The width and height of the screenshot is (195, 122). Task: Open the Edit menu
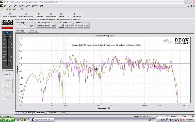click(10, 6)
